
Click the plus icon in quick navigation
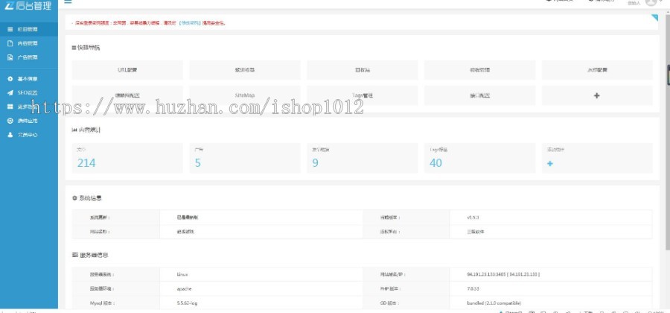[x=597, y=95]
